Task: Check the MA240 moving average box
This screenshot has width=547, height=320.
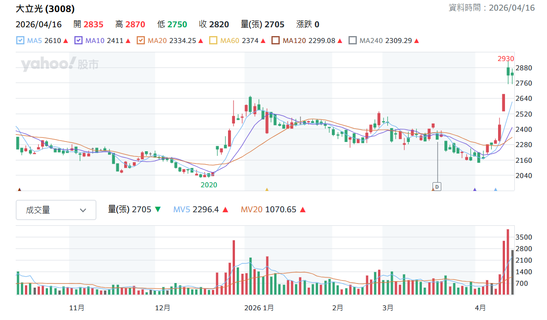Action: point(353,41)
